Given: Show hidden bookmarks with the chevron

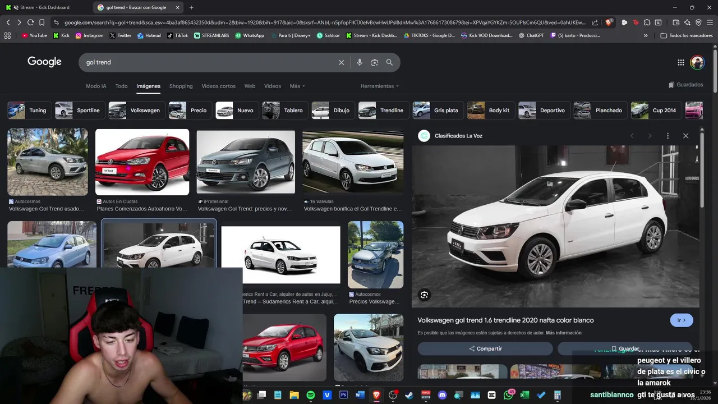Looking at the screenshot, I should 646,35.
